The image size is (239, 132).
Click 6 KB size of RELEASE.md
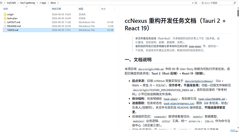tap(111, 26)
